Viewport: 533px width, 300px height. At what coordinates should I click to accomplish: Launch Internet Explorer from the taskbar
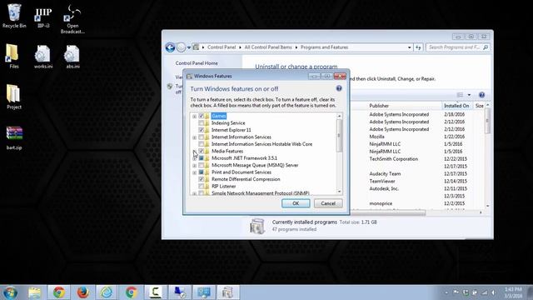(107, 292)
